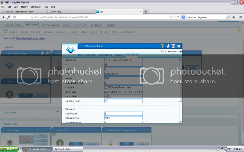Filter devices by Security
This screenshot has width=244, height=152.
click(x=73, y=32)
